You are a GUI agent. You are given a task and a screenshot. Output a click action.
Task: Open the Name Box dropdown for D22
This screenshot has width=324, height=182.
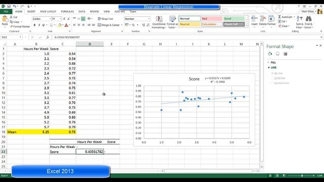point(20,37)
